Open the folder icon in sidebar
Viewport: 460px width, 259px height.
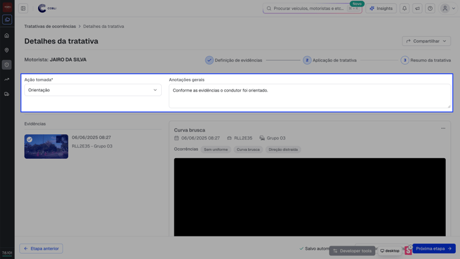[7, 19]
